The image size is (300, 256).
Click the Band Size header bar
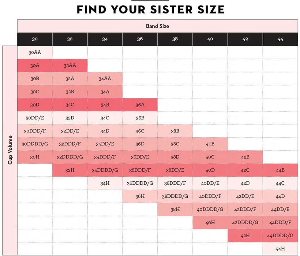(x=157, y=26)
